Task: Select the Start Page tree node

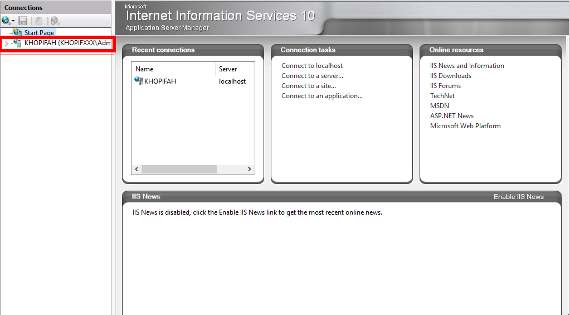Action: (x=39, y=33)
